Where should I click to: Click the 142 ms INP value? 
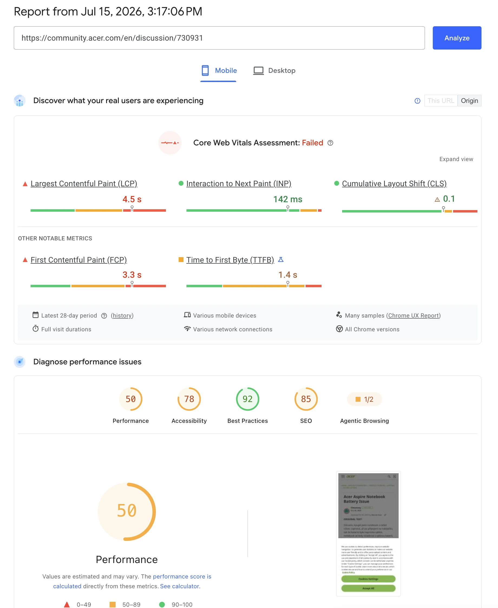click(287, 199)
